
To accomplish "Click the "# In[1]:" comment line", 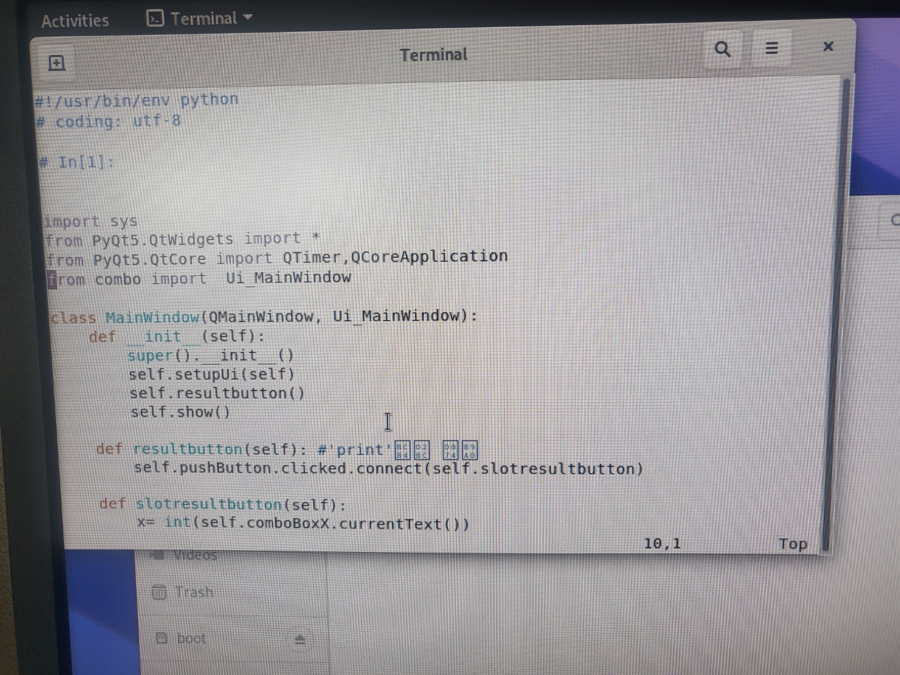I will pos(76,162).
